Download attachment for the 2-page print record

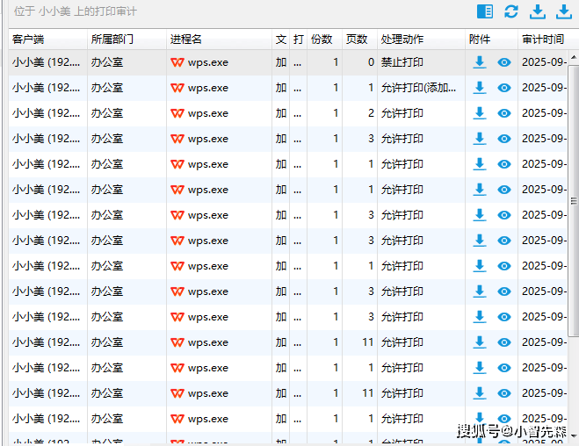480,113
